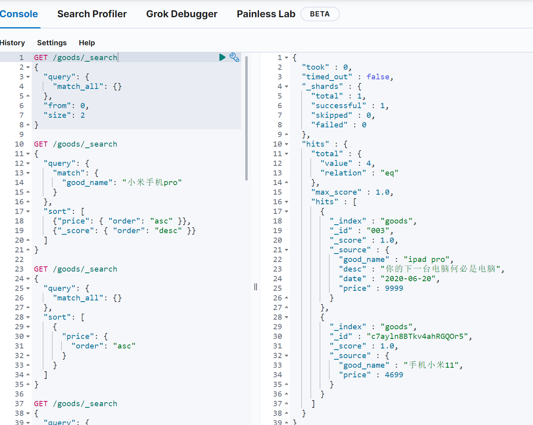Open the wrench request options icon
This screenshot has height=425, width=533.
coord(234,57)
